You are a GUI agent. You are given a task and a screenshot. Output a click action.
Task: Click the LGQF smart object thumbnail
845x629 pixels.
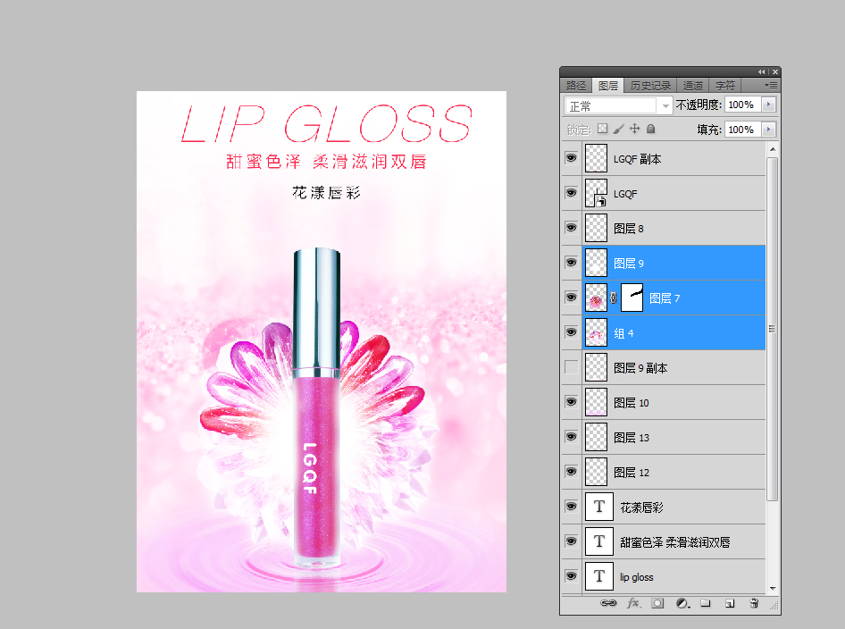point(596,193)
